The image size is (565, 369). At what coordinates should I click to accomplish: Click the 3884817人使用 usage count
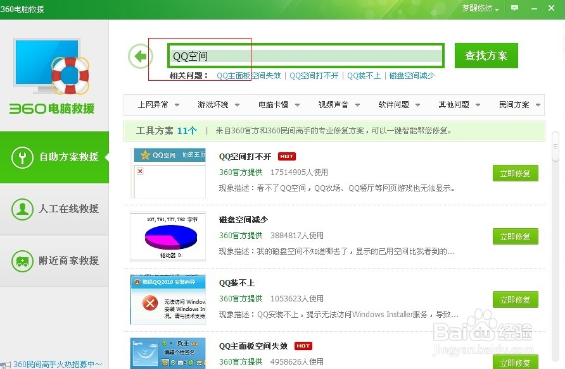[297, 235]
